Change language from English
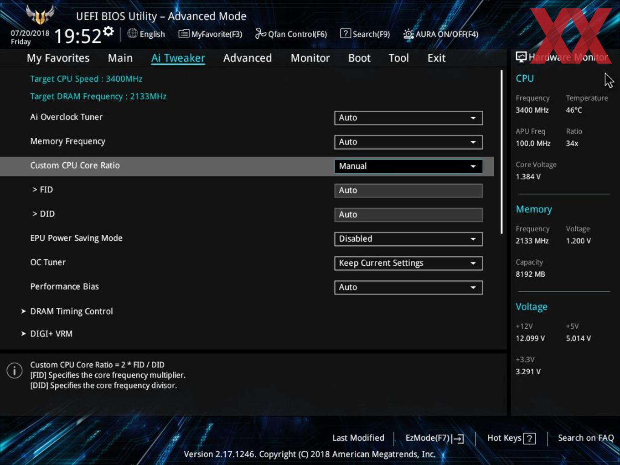 click(152, 34)
